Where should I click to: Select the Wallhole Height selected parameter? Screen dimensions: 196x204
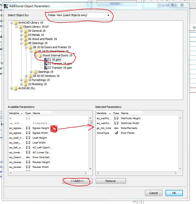[x=131, y=118]
